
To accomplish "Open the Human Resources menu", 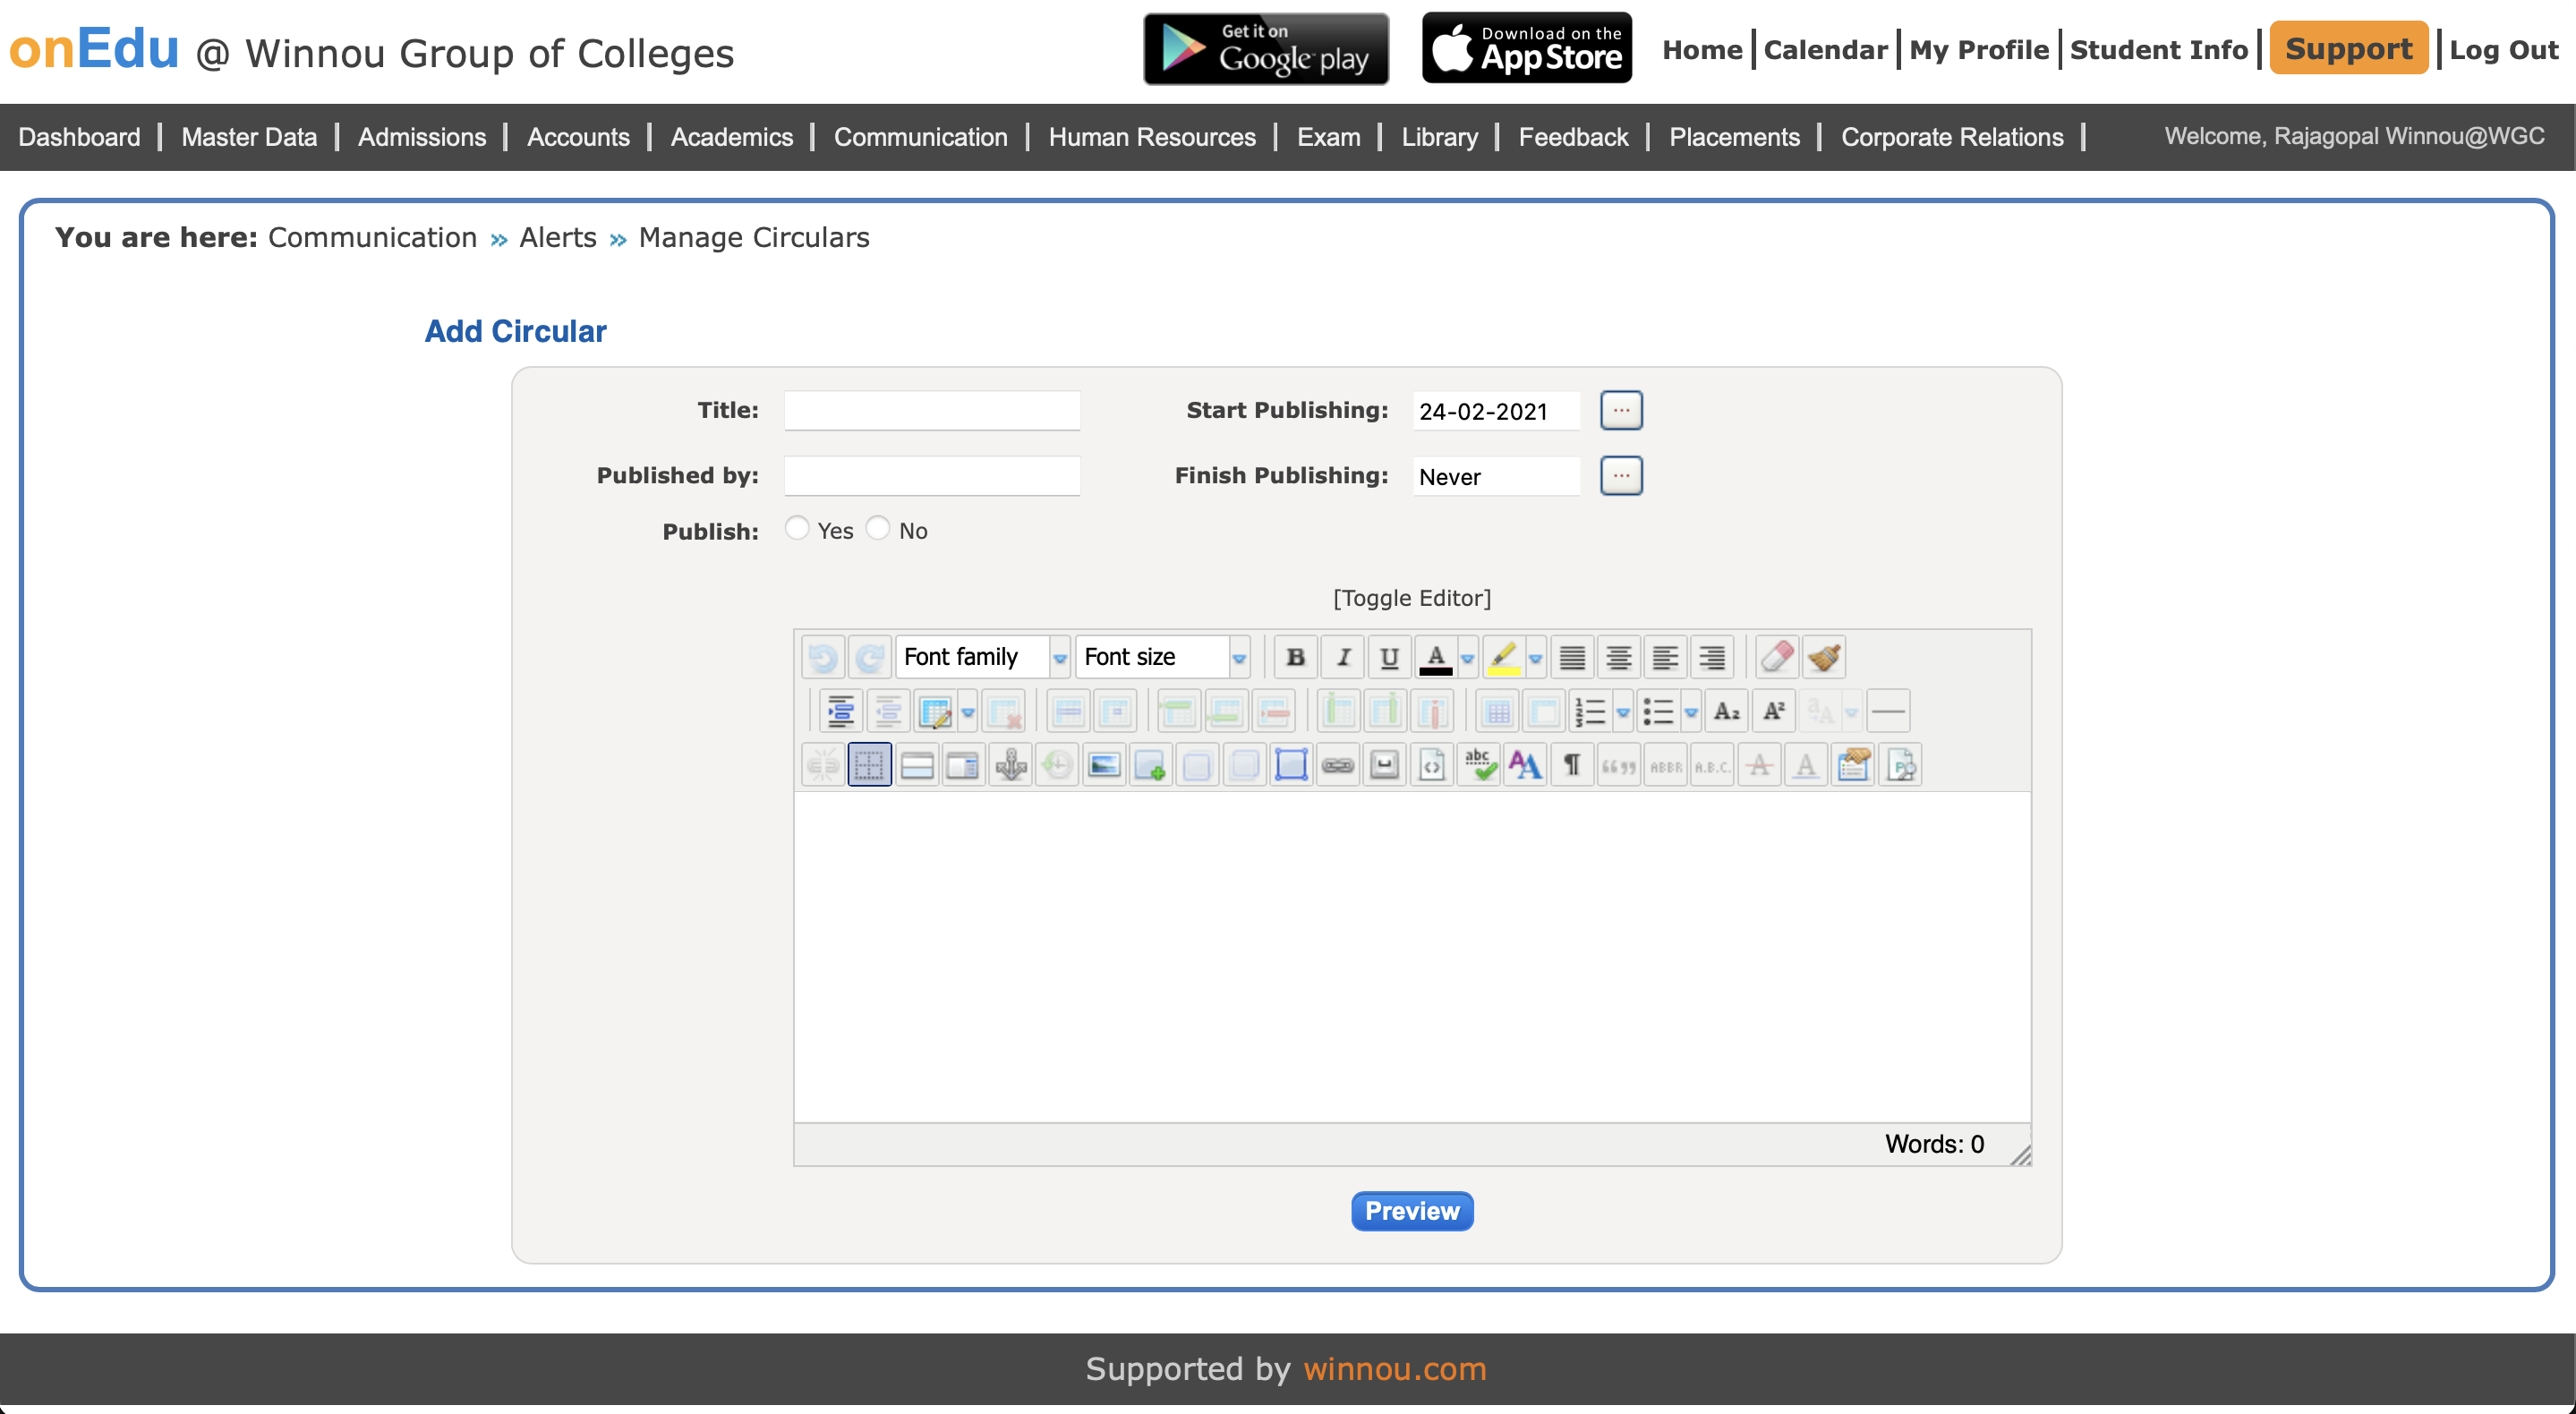I will coord(1151,137).
